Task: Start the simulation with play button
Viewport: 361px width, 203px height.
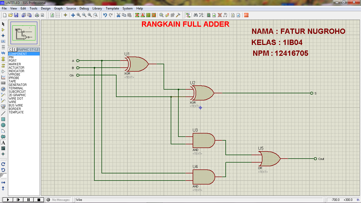Action: 8,200
